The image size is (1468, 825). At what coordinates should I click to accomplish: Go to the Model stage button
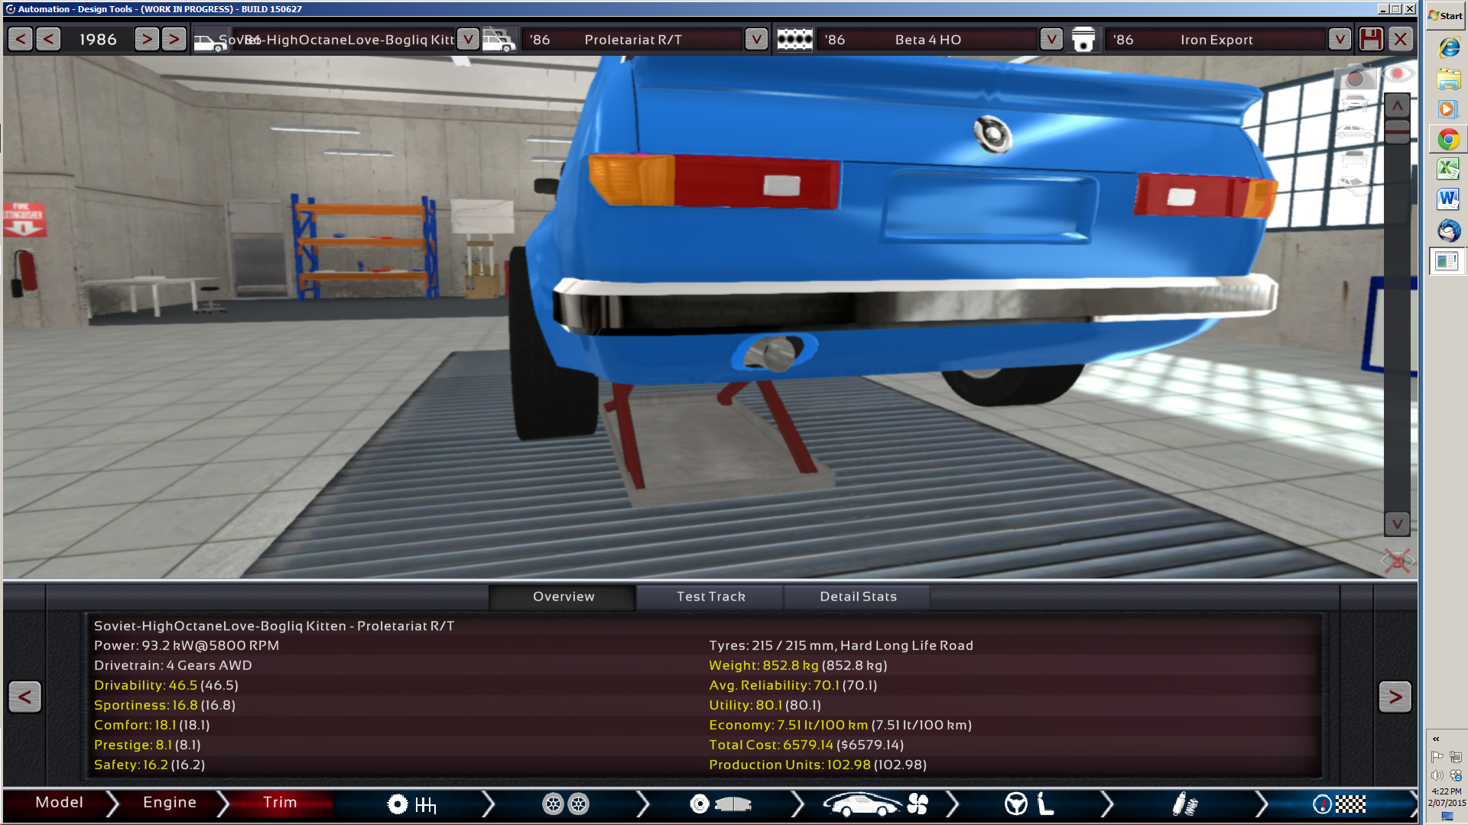click(x=59, y=802)
